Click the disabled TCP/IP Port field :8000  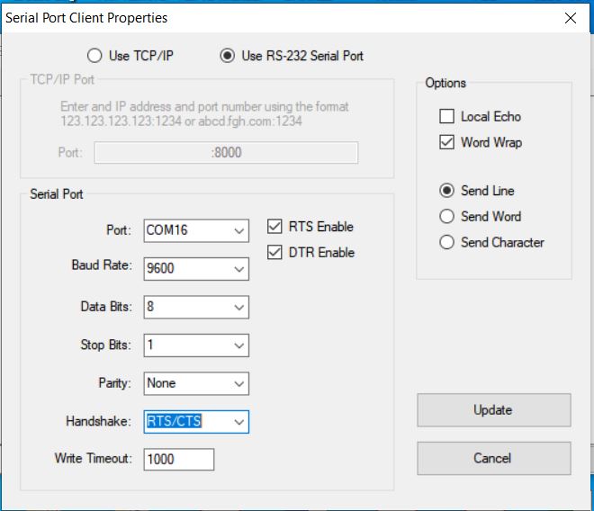226,153
